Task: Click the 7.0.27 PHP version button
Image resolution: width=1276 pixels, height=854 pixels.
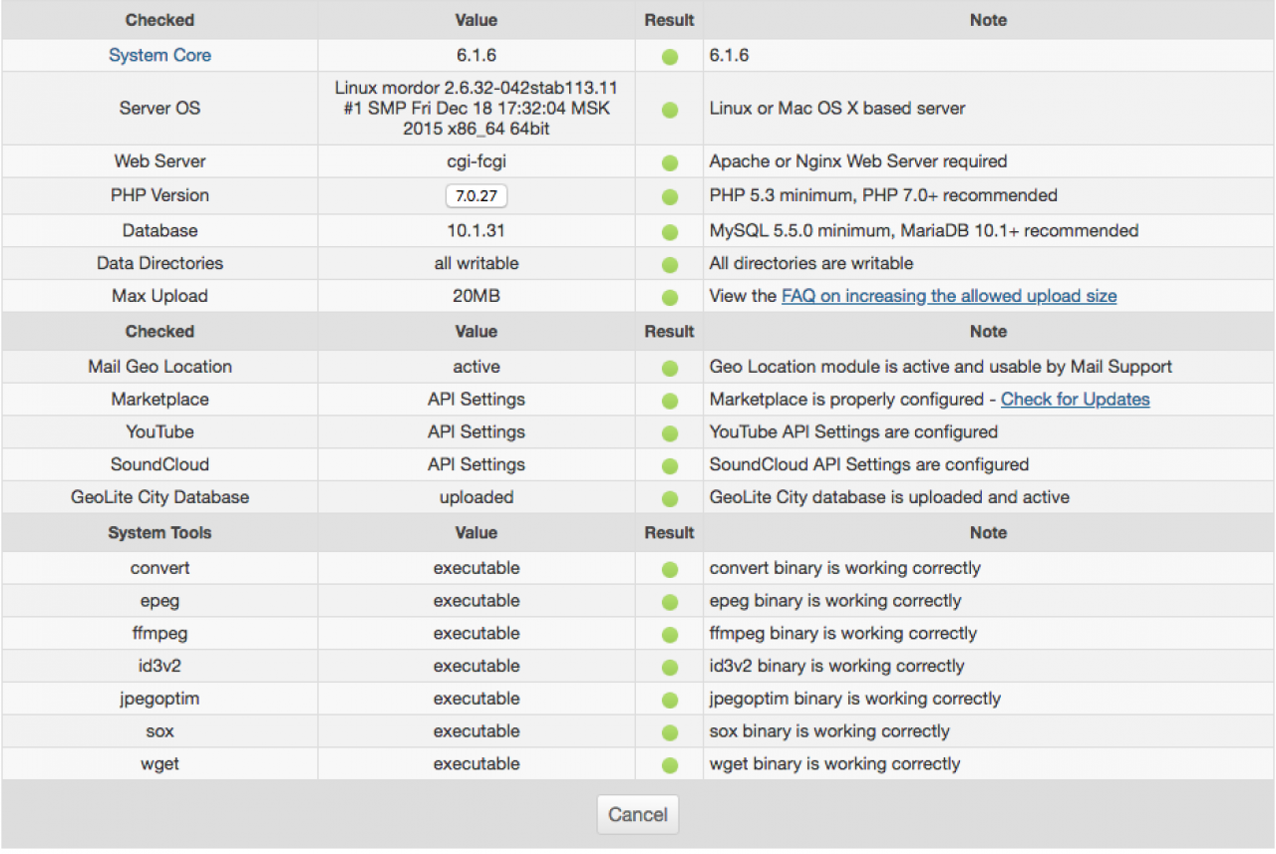Action: click(x=476, y=196)
